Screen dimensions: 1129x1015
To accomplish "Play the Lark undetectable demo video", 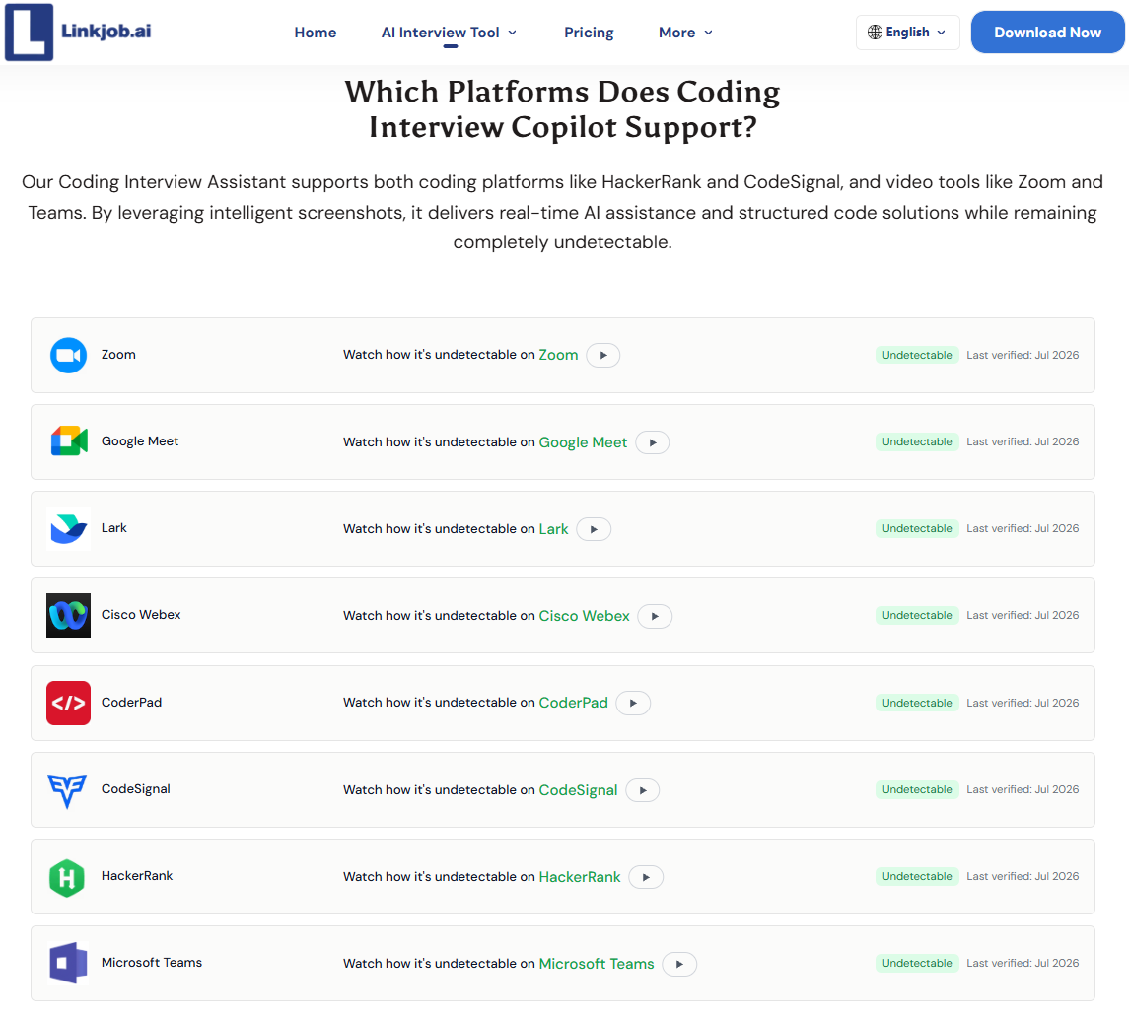I will tap(594, 529).
